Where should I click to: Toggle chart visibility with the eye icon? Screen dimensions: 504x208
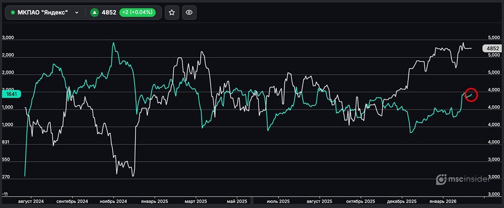click(x=190, y=13)
